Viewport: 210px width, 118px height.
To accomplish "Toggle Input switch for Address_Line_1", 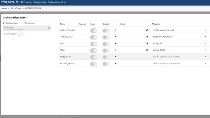I will [x=94, y=37].
